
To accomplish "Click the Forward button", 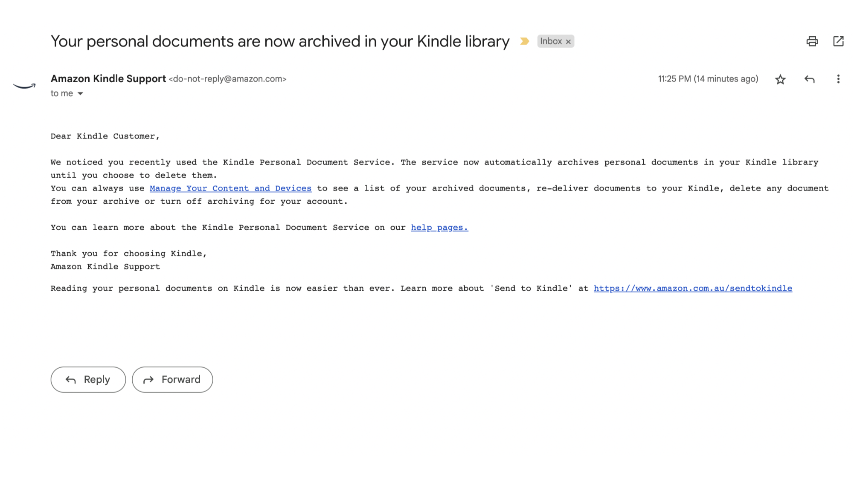I will click(172, 379).
